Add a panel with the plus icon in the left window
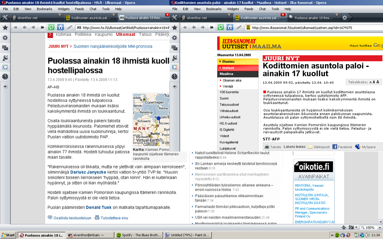Screen dimensions: 383x239 coord(5,87)
